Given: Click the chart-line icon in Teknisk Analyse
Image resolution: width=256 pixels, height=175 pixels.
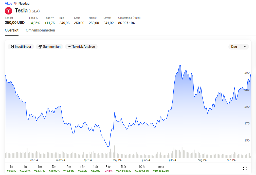Looking at the screenshot, I should pyautogui.click(x=69, y=47).
